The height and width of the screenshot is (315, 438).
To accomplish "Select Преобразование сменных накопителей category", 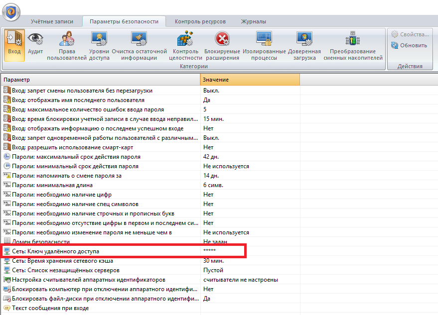I will coord(353,45).
